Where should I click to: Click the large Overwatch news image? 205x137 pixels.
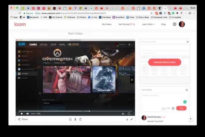point(67,80)
